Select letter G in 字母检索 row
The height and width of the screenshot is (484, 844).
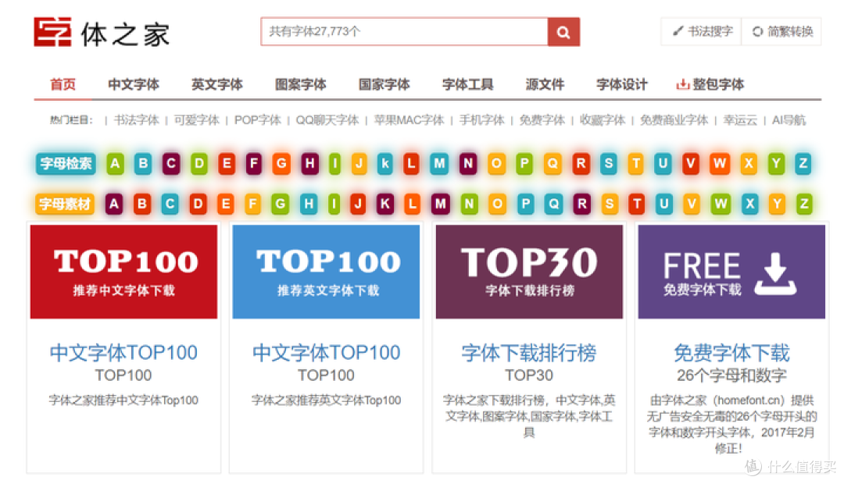[x=281, y=163]
